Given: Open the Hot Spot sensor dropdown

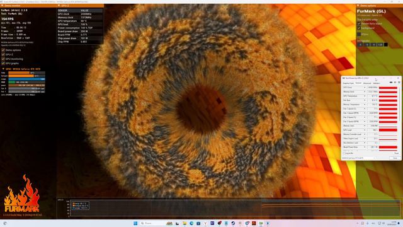Looking at the screenshot, I should [x=365, y=100].
